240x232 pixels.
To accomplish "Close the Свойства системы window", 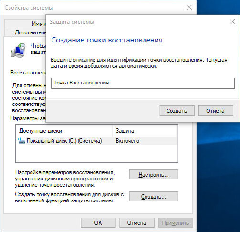I will [189, 7].
